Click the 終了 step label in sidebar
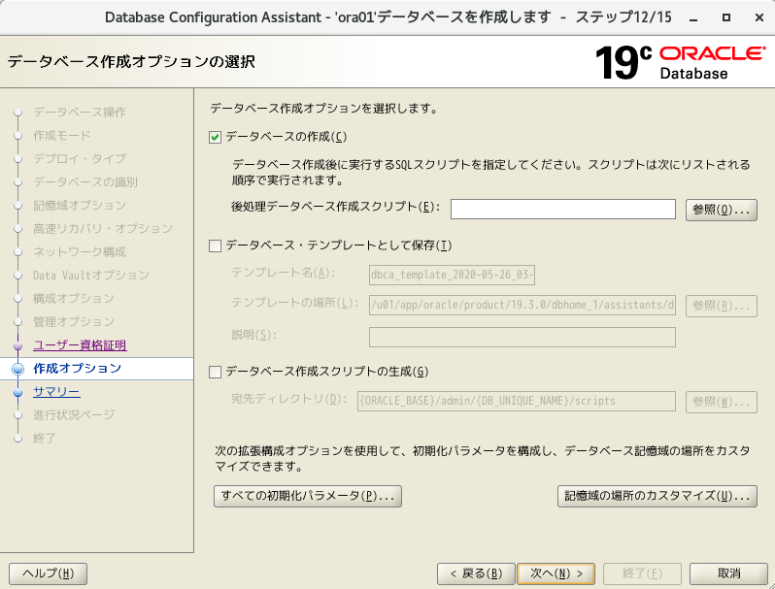 (45, 439)
